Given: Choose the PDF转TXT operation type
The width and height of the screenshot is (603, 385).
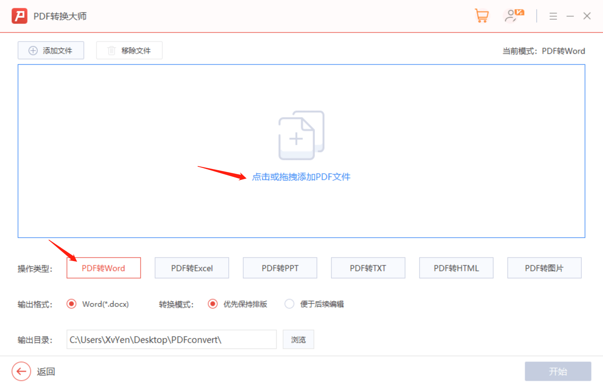Looking at the screenshot, I should tap(368, 268).
